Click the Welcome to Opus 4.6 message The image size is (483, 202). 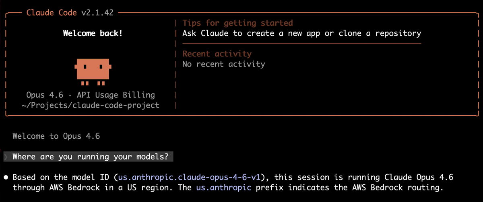coord(56,136)
